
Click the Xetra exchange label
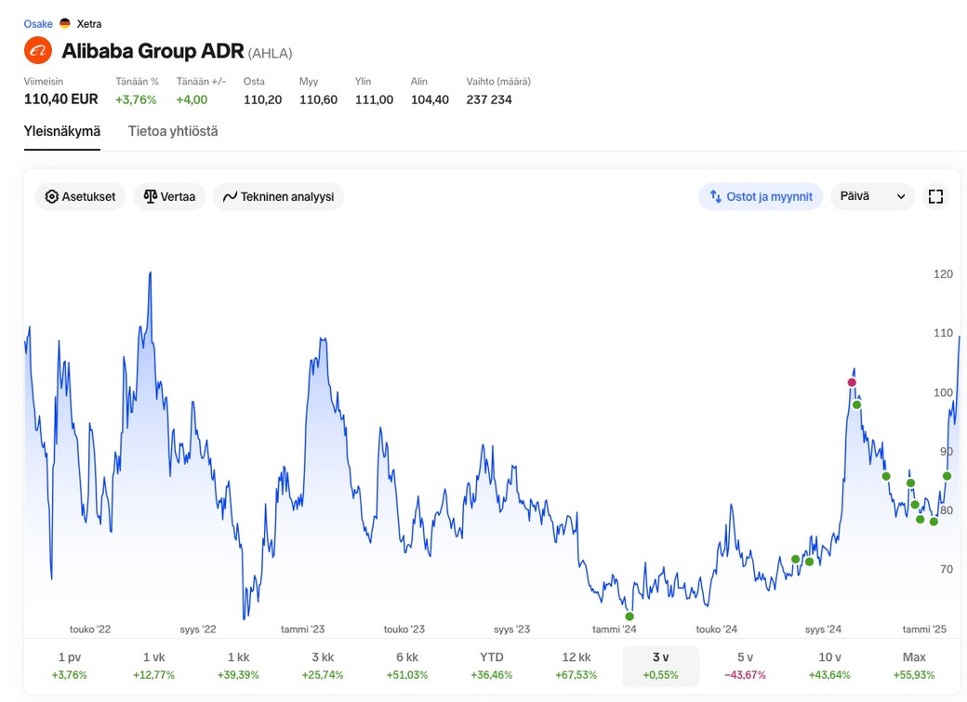pyautogui.click(x=89, y=23)
